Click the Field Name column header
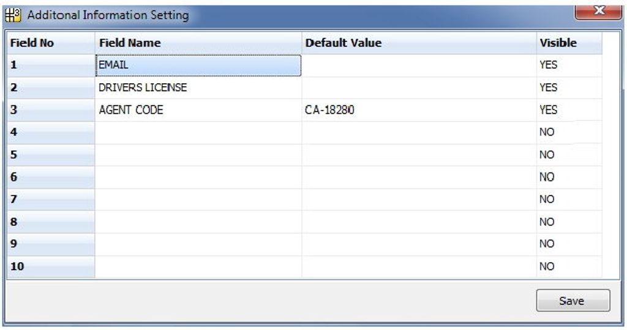627x330 pixels. (x=198, y=43)
